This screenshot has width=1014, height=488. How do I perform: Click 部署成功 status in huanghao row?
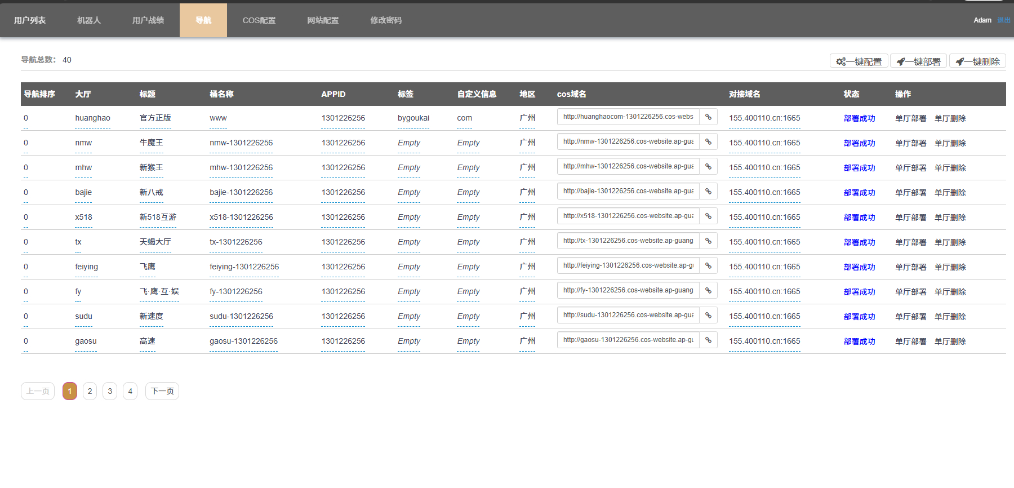(859, 118)
